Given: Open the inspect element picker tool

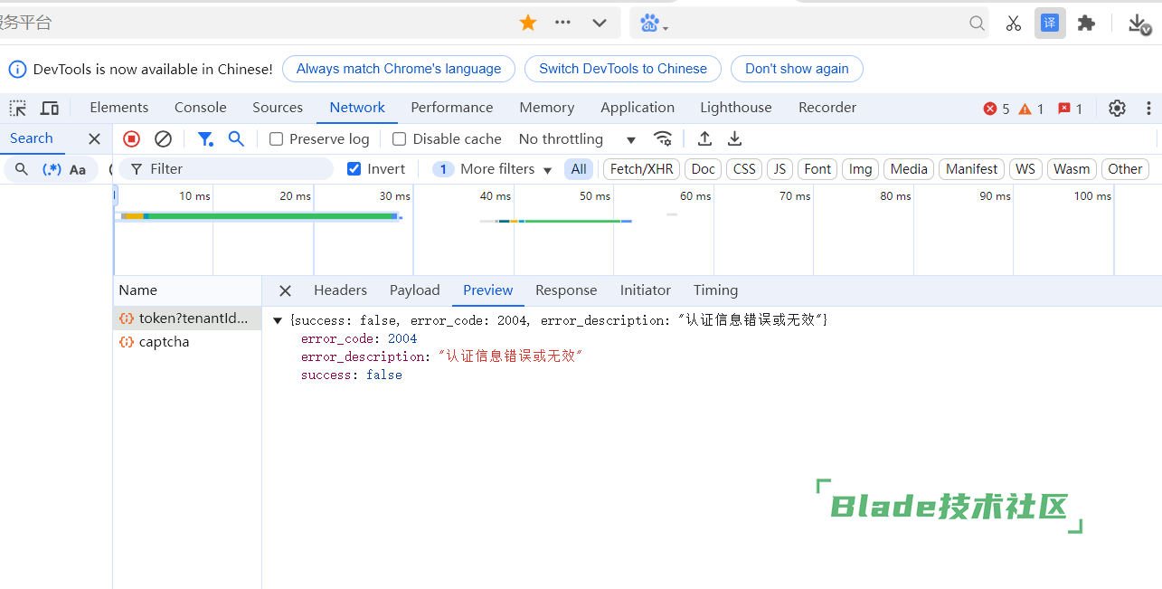Looking at the screenshot, I should coord(18,108).
